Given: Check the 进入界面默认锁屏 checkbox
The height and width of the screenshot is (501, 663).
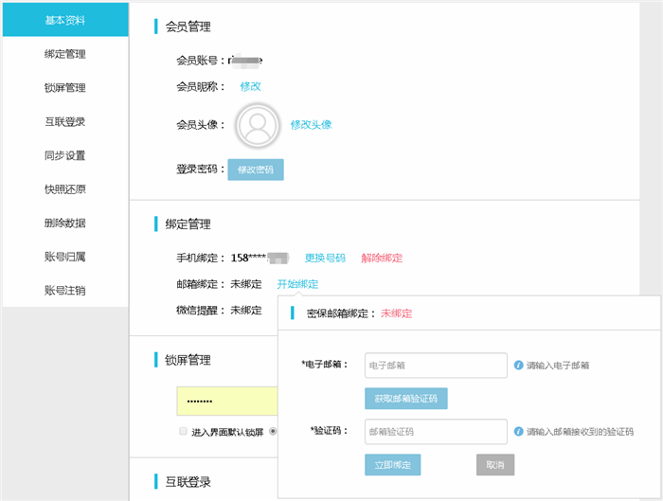Looking at the screenshot, I should tap(184, 432).
